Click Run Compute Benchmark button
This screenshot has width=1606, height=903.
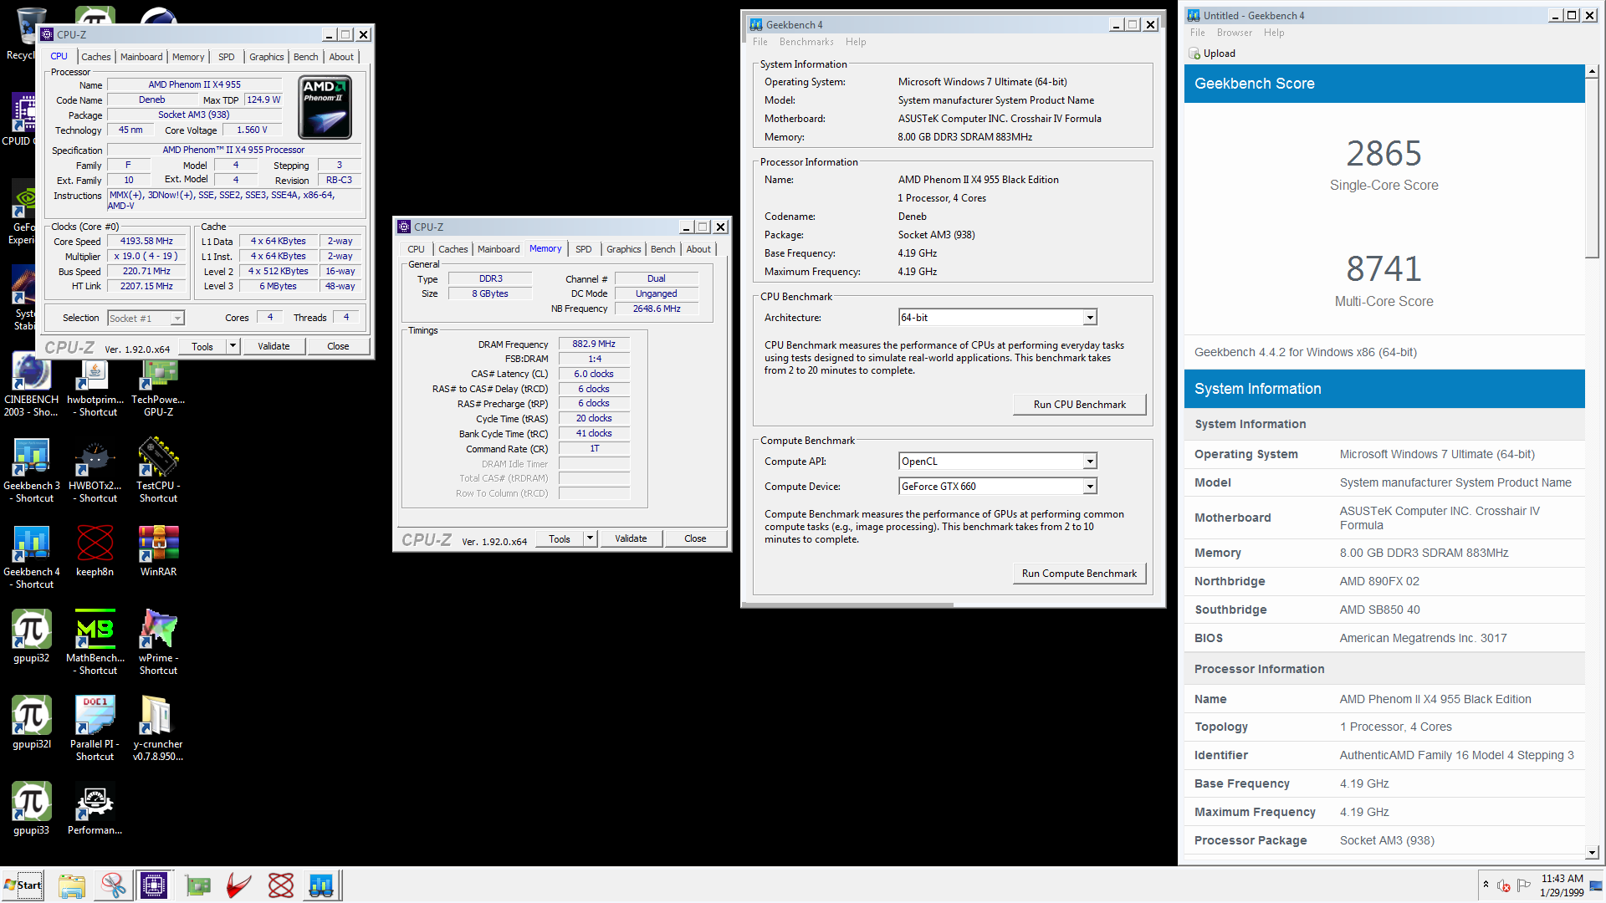1079,574
